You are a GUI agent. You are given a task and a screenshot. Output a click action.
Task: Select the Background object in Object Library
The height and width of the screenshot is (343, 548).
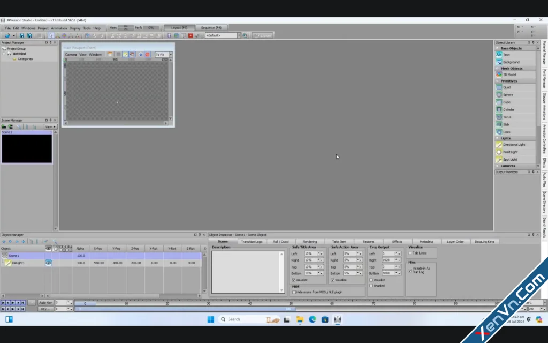click(x=515, y=62)
